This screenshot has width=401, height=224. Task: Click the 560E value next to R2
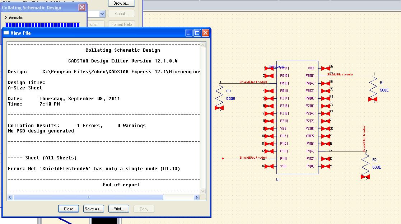click(377, 167)
